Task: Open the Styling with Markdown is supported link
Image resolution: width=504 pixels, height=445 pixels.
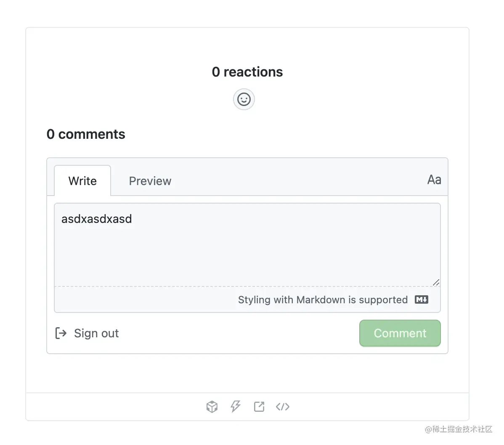Action: (x=323, y=299)
